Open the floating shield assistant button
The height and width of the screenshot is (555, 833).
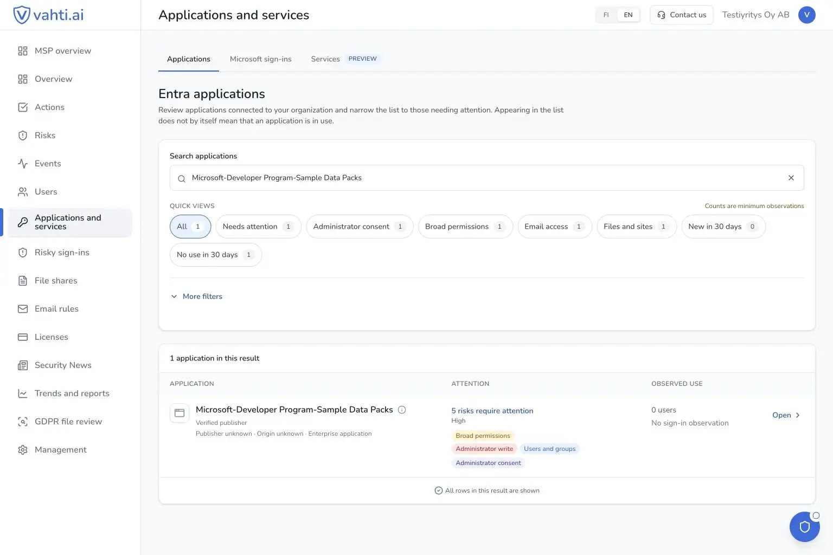tap(805, 527)
